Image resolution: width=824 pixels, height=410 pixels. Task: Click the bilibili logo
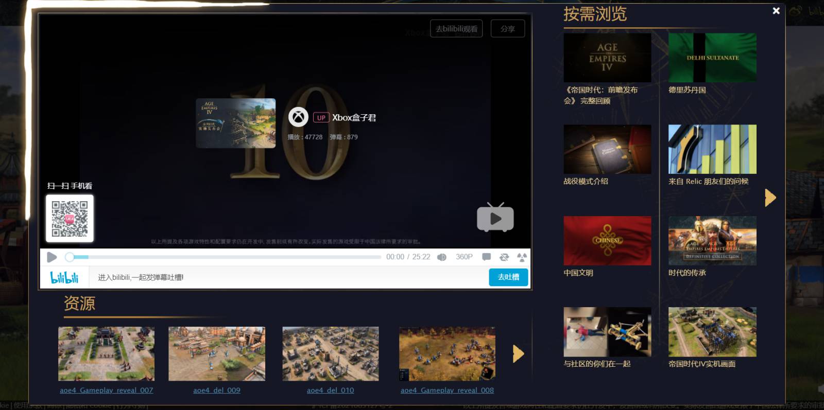[64, 277]
